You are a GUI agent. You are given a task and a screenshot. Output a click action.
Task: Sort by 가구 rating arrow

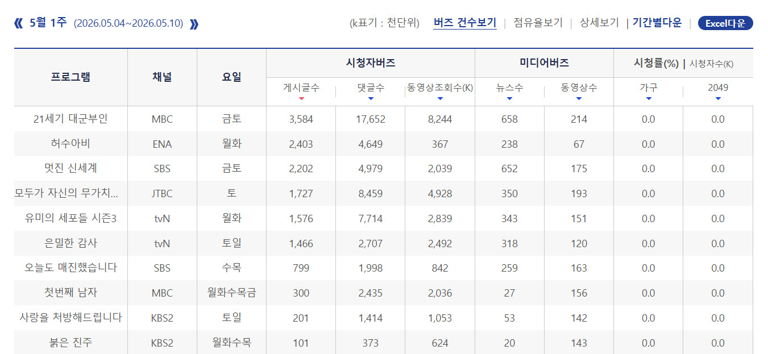(x=649, y=99)
